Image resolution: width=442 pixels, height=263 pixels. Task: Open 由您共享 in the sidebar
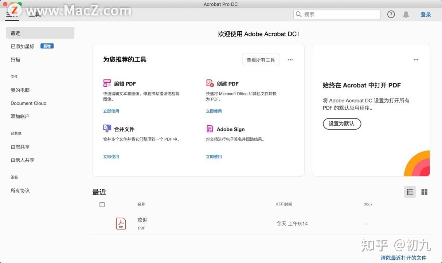20,147
